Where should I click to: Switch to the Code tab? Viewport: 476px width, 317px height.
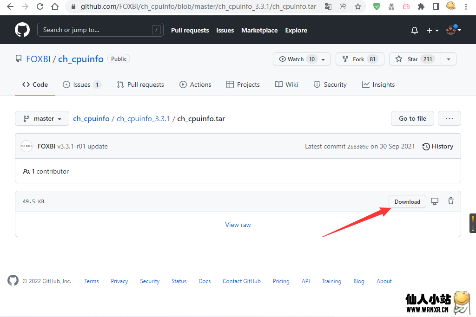(x=35, y=84)
